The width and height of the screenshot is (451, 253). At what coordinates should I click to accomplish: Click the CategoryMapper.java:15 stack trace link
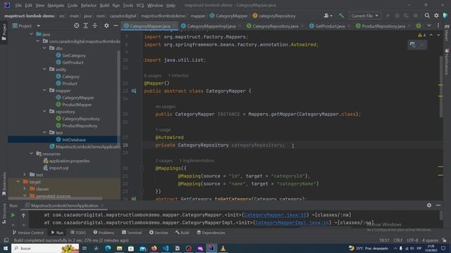[x=276, y=215]
